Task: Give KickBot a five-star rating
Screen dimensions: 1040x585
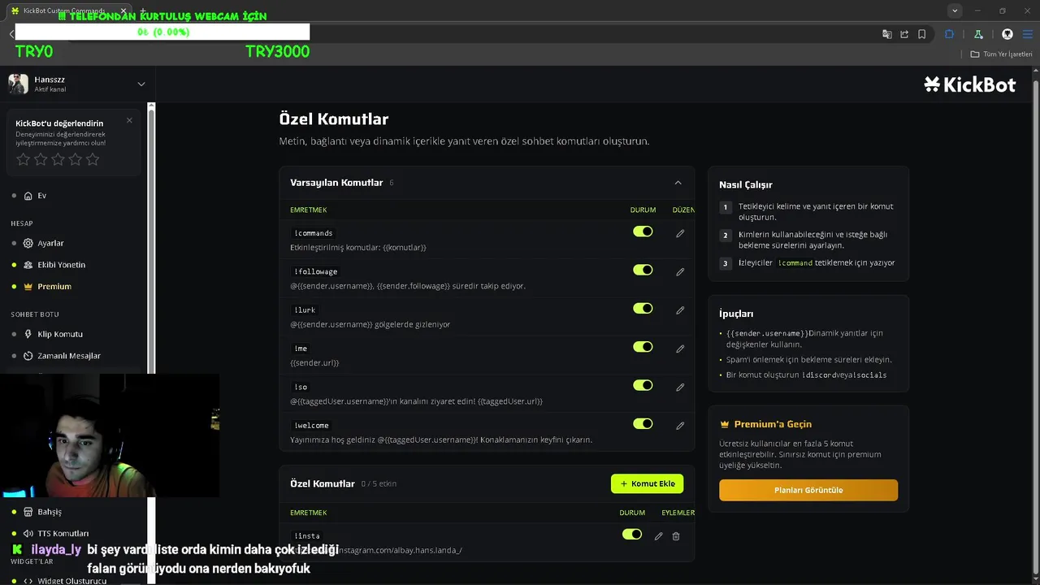Action: pos(93,159)
